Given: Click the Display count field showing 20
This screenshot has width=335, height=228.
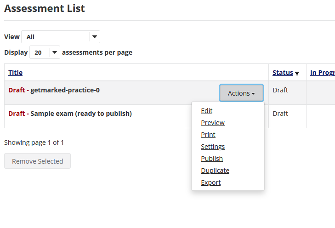Looking at the screenshot, I should pos(45,52).
